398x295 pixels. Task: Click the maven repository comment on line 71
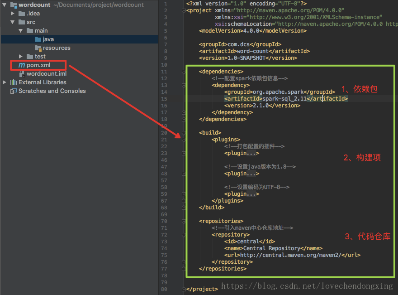(252, 228)
